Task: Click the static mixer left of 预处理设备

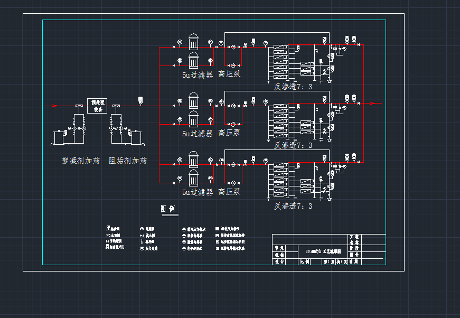Action: click(x=79, y=106)
